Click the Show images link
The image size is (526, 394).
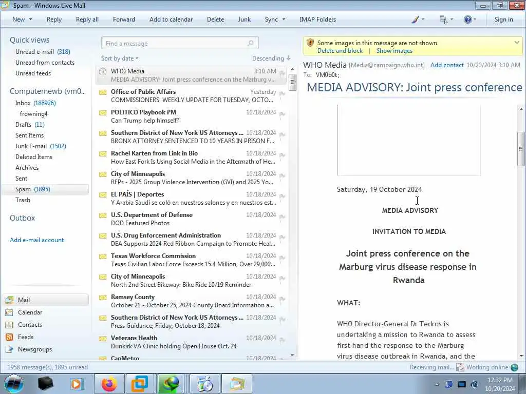point(394,51)
